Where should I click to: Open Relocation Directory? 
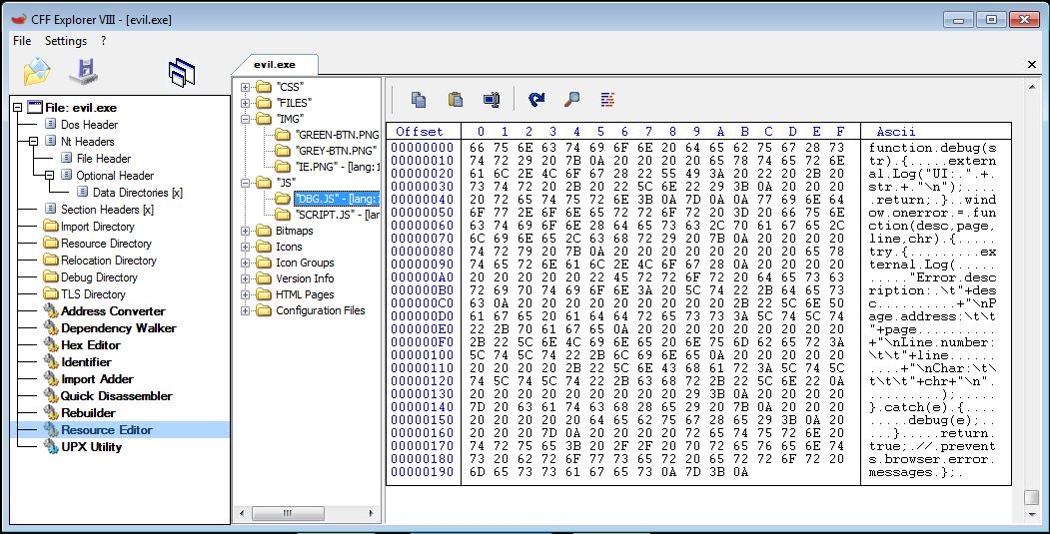109,261
